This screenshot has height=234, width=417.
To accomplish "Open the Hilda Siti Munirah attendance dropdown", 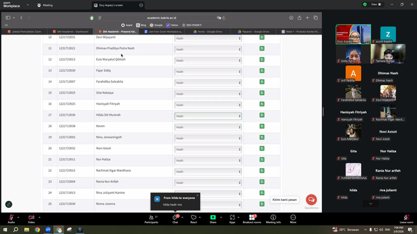I will [208, 116].
